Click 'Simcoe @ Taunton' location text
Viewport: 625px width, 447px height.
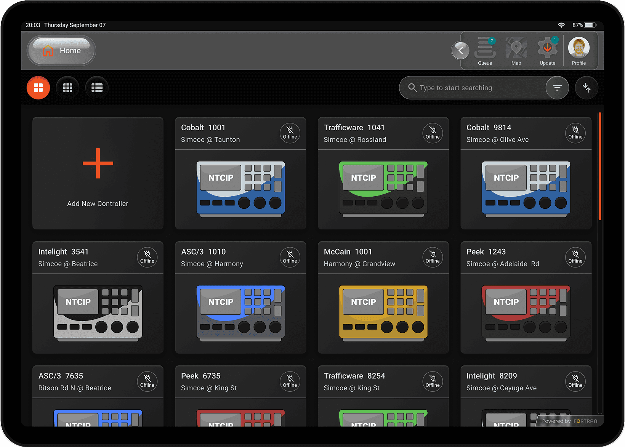tap(210, 140)
